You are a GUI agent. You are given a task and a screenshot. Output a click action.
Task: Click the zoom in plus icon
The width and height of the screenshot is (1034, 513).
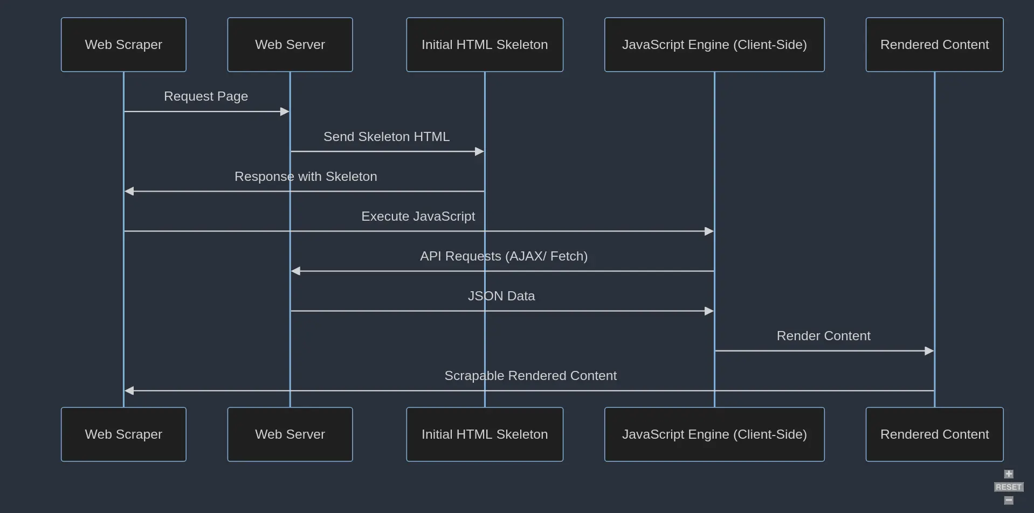tap(1009, 474)
